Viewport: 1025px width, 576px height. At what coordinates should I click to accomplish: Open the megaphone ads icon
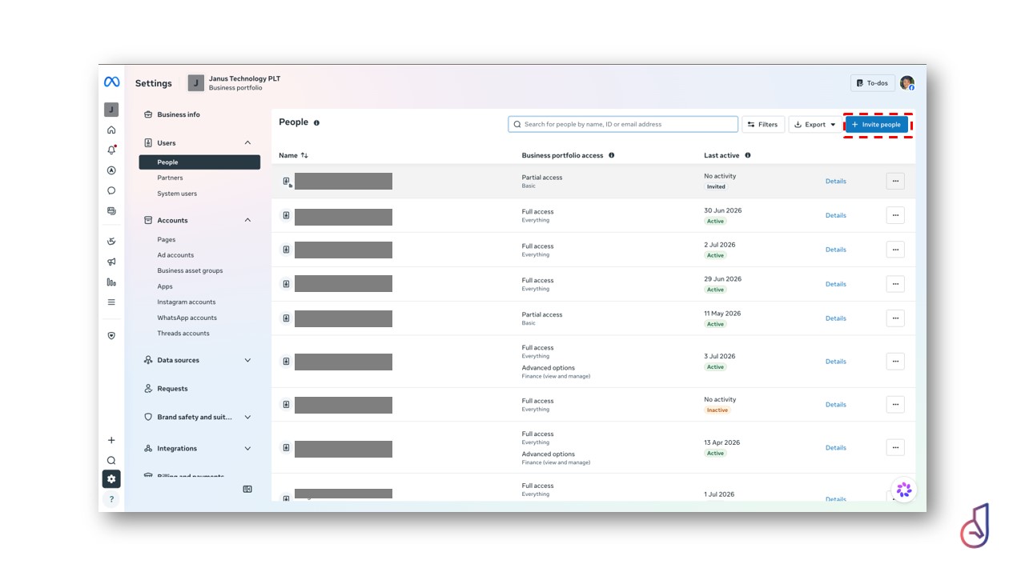click(x=111, y=262)
